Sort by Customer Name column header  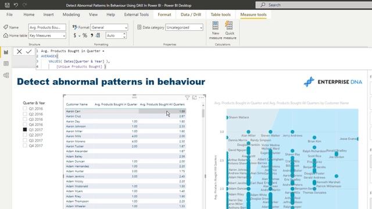77,105
